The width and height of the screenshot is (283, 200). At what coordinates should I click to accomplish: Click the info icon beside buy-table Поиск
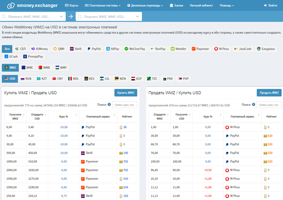coord(109,104)
